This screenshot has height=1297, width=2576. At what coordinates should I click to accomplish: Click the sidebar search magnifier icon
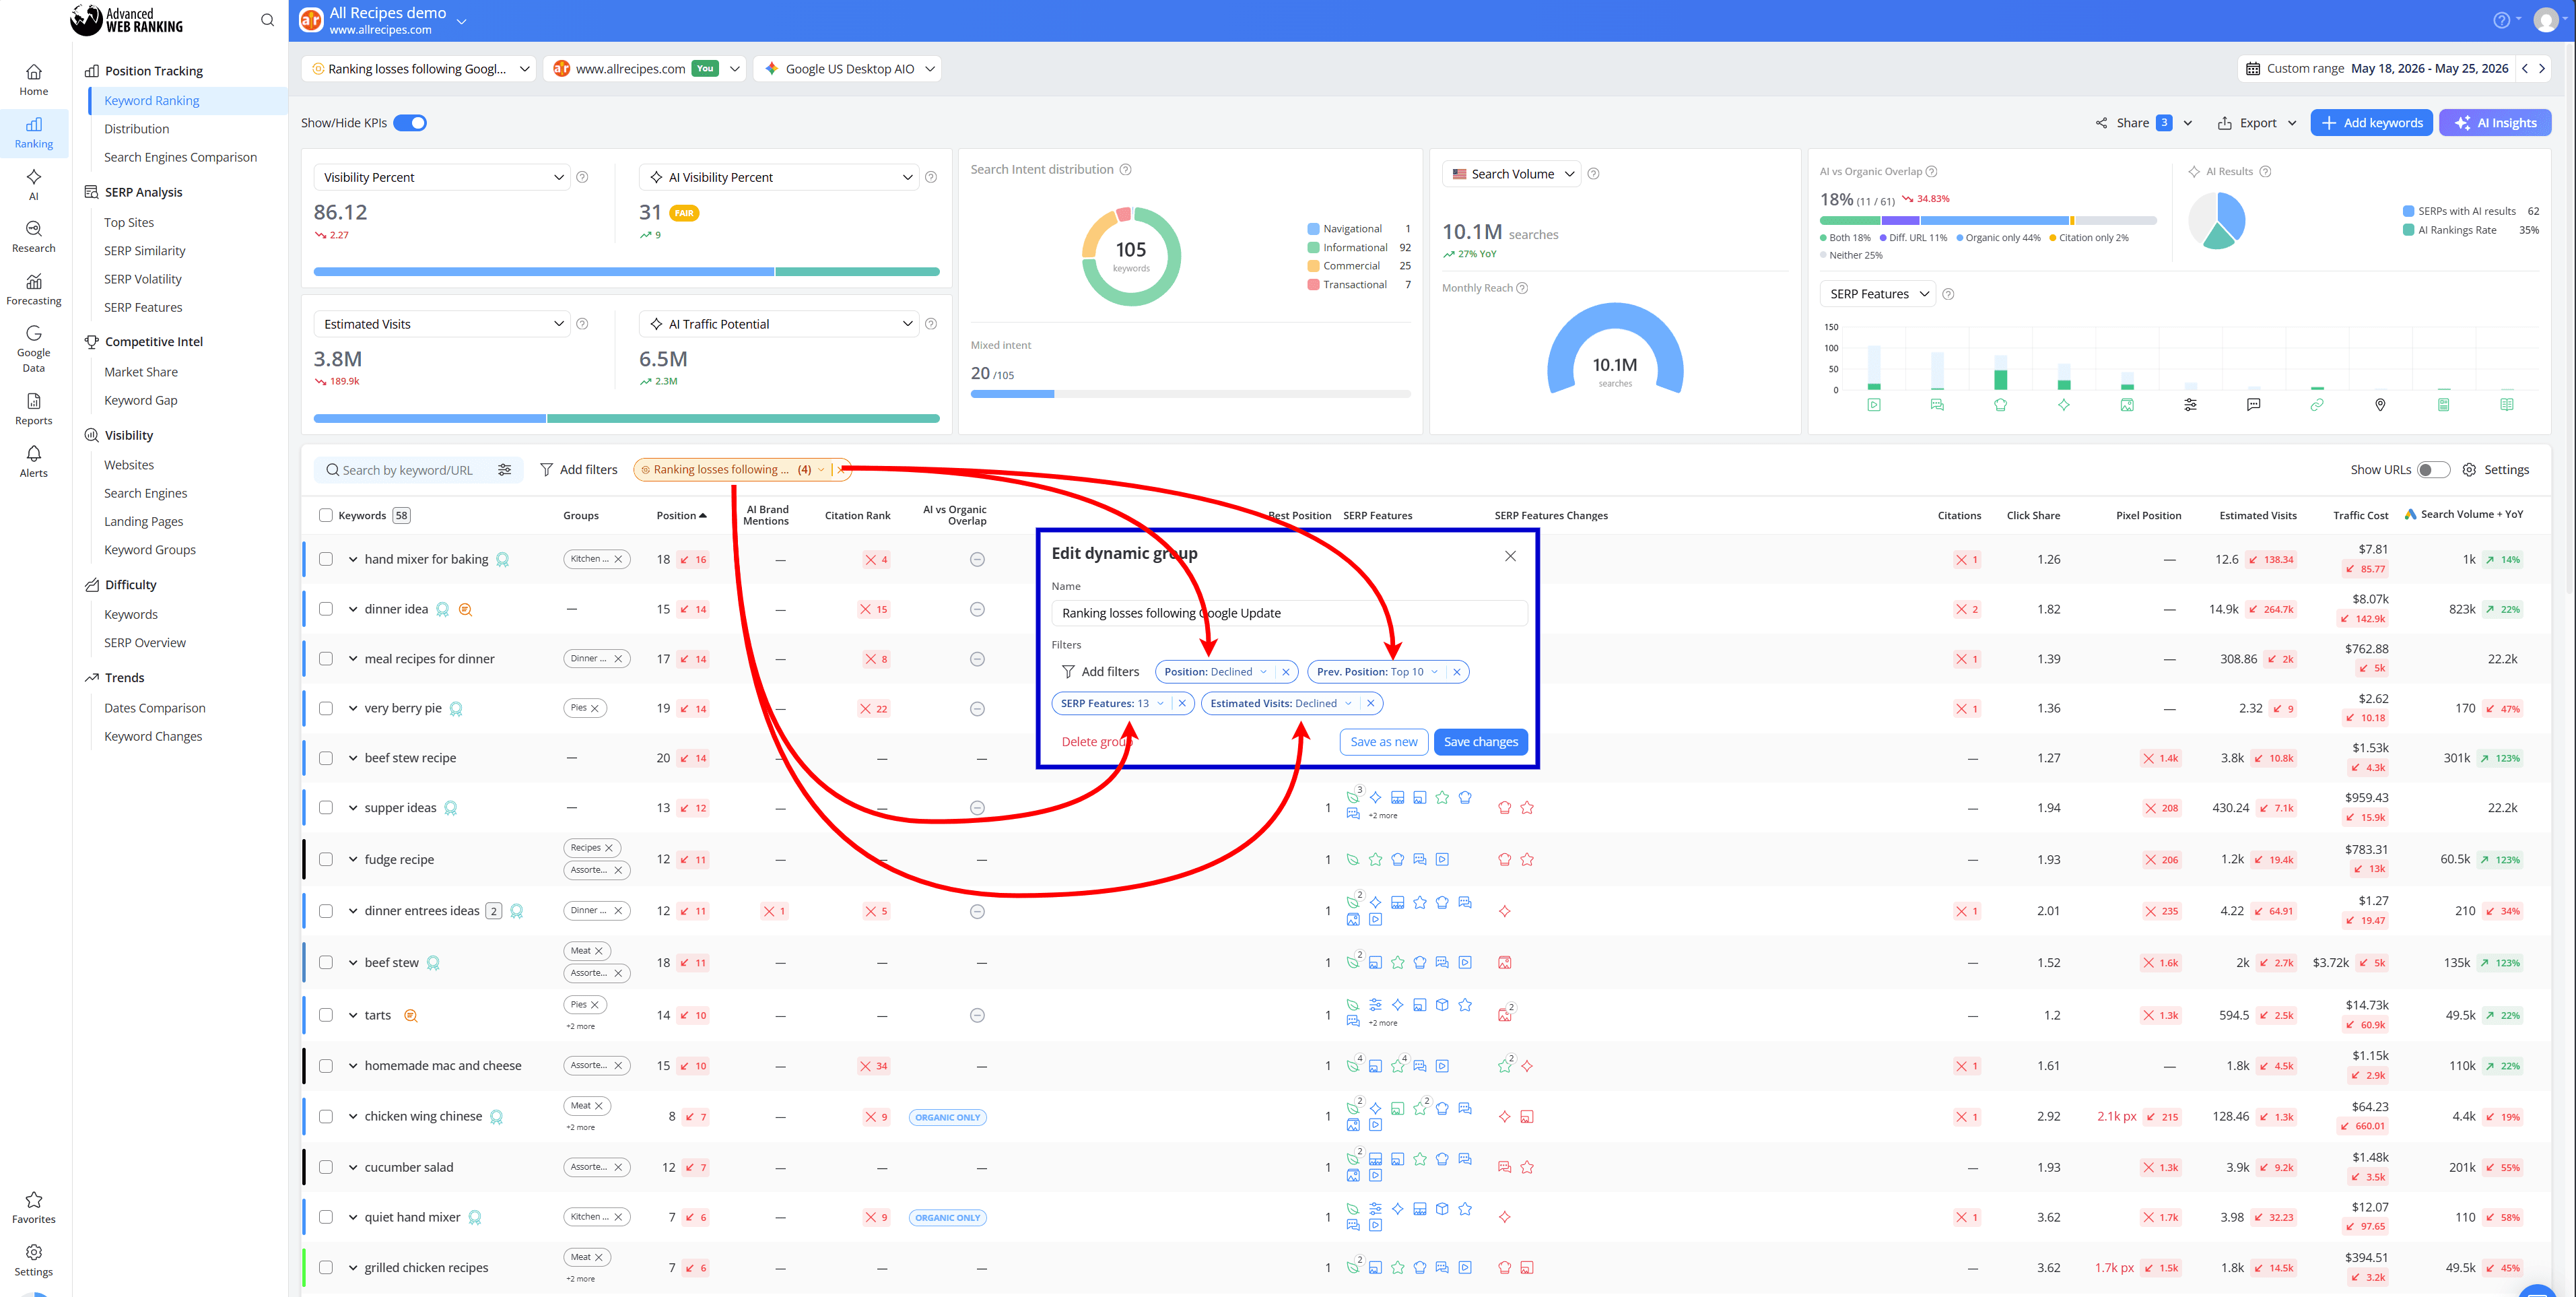coord(267,20)
